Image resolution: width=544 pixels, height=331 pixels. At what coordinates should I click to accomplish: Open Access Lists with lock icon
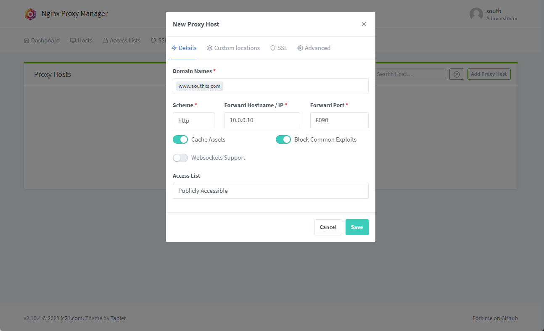click(x=121, y=41)
